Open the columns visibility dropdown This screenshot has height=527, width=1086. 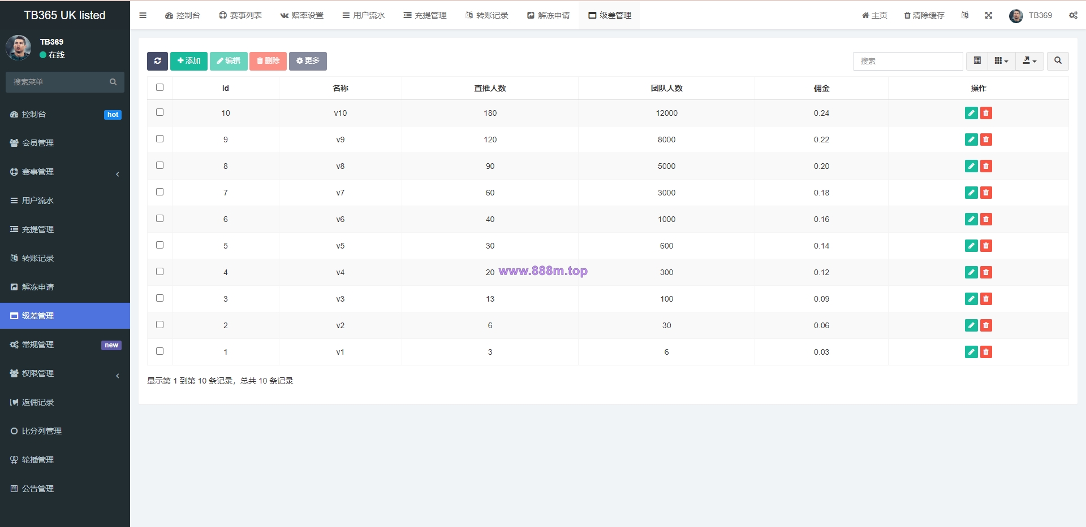pyautogui.click(x=1001, y=61)
